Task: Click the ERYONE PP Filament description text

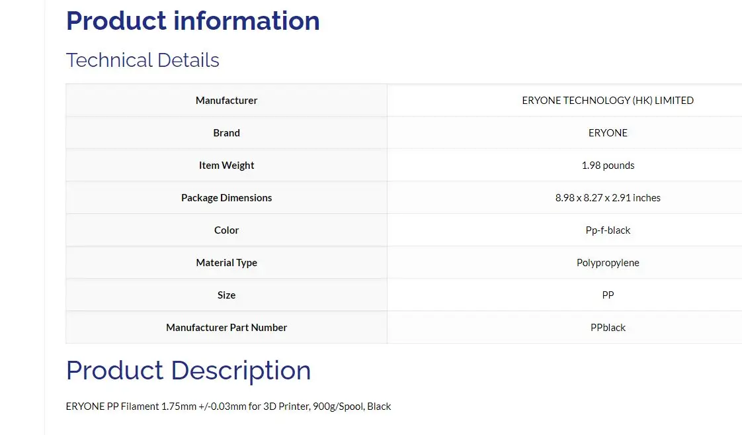Action: point(229,407)
